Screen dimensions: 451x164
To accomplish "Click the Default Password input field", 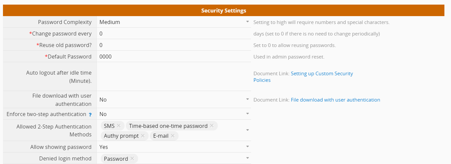I will (x=174, y=57).
